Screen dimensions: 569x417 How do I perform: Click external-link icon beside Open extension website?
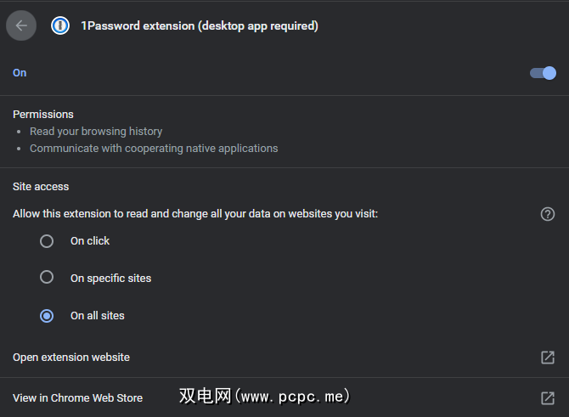pyautogui.click(x=548, y=358)
